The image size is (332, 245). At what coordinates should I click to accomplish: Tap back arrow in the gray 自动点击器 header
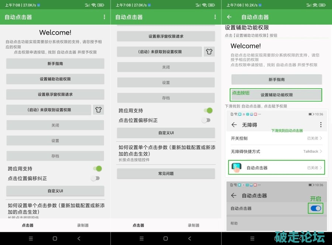(x=234, y=195)
